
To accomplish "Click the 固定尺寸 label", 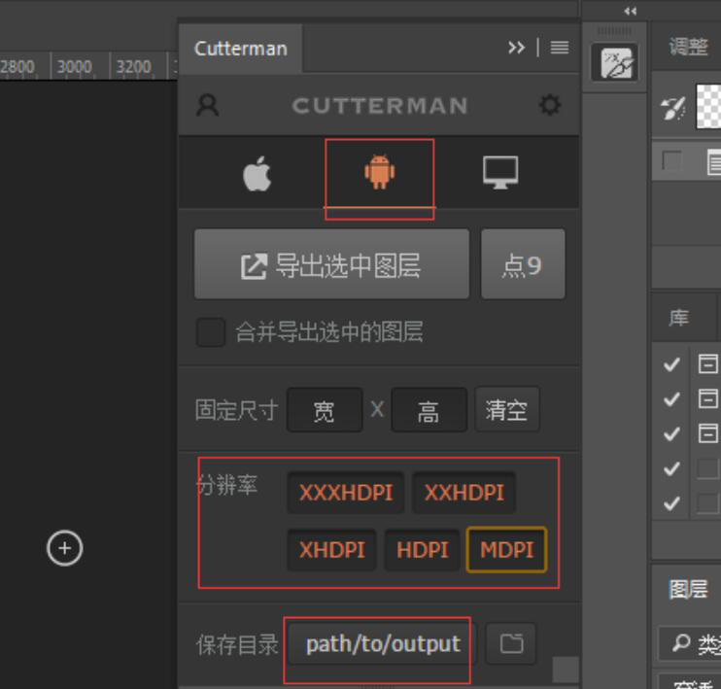I will (x=236, y=410).
